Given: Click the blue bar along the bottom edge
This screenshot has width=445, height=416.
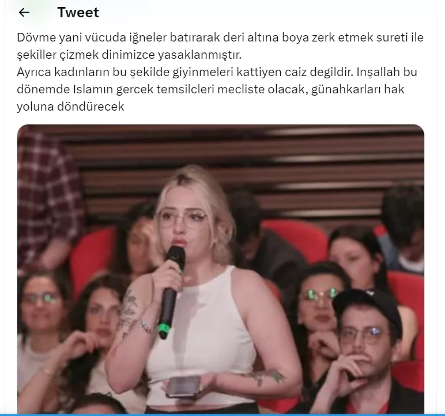Looking at the screenshot, I should tap(223, 415).
